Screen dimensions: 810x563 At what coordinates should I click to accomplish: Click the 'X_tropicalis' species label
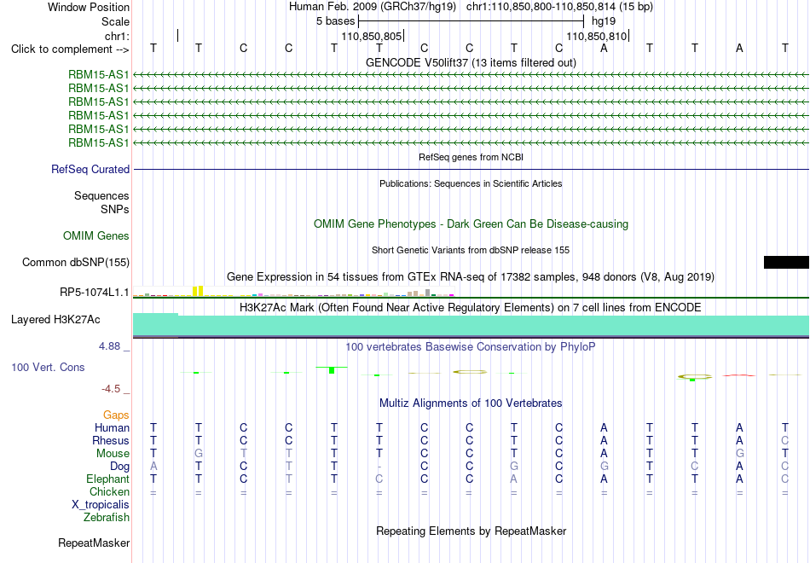[101, 505]
